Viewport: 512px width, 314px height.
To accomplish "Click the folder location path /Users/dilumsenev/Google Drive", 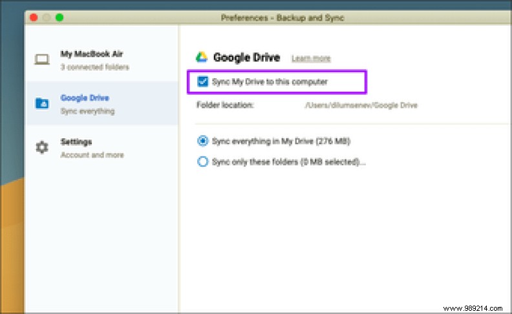I will coord(361,105).
